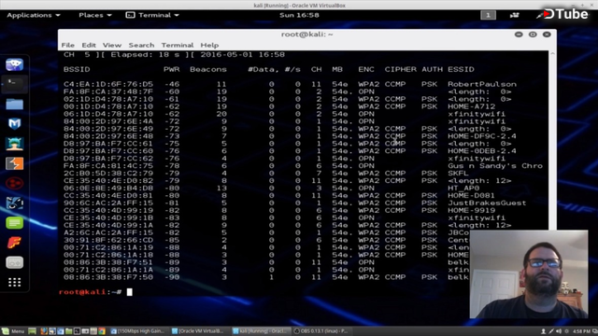The width and height of the screenshot is (598, 336).
Task: Click the ESSID text SKFL
Action: [458, 173]
